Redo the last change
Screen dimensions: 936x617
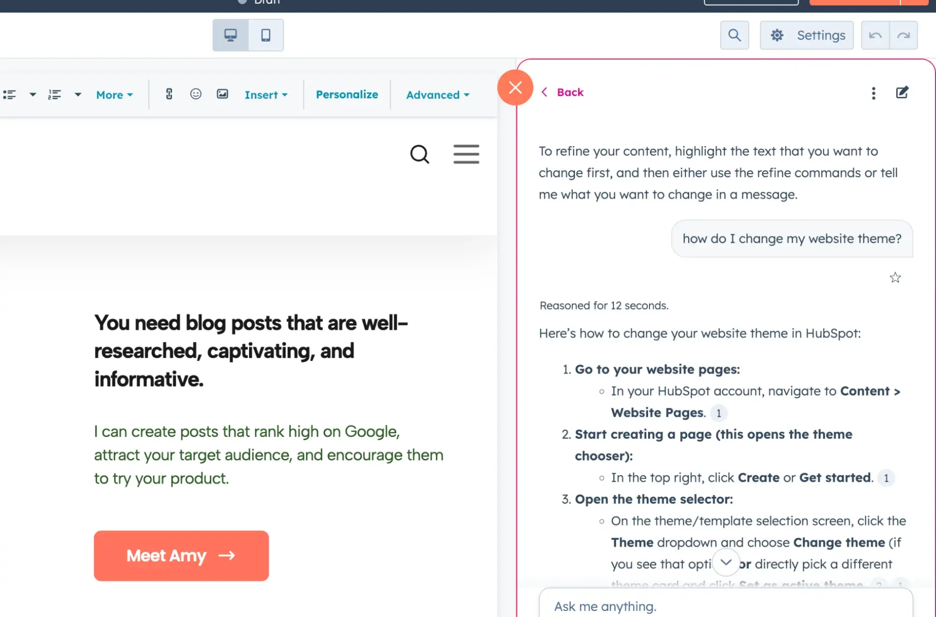904,35
